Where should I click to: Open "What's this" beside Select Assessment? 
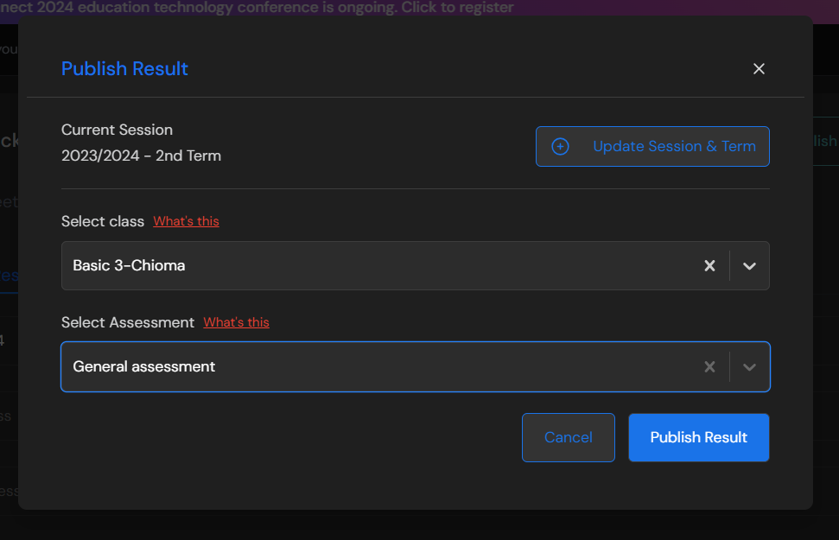tap(236, 322)
